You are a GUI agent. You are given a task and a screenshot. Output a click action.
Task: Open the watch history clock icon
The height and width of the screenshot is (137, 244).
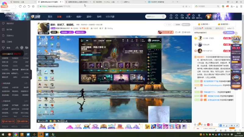pyautogui.click(x=171, y=16)
